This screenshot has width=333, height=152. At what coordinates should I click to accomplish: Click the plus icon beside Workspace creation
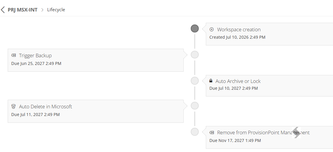pyautogui.click(x=211, y=30)
